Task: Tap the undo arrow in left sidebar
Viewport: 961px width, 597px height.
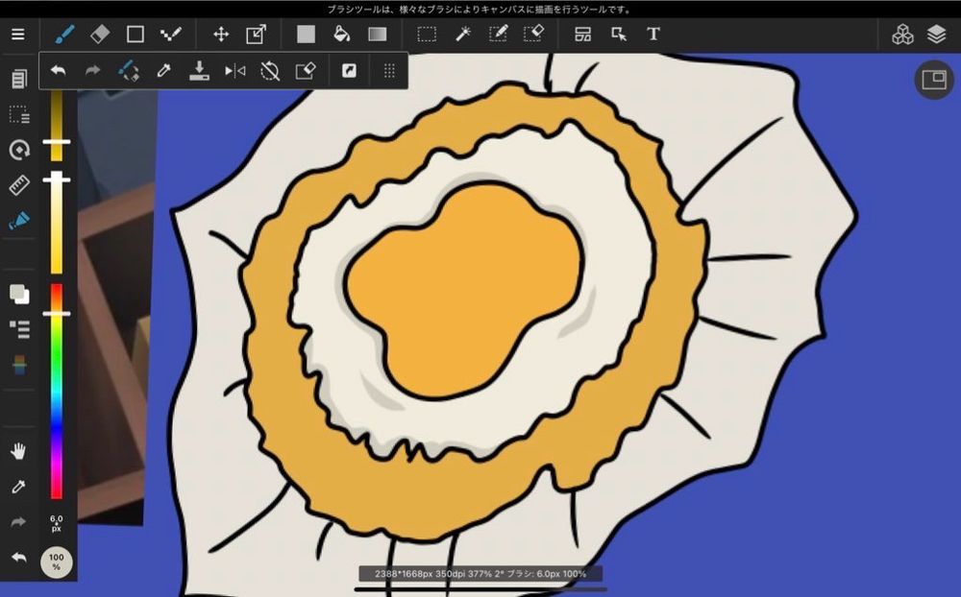Action: [x=18, y=558]
